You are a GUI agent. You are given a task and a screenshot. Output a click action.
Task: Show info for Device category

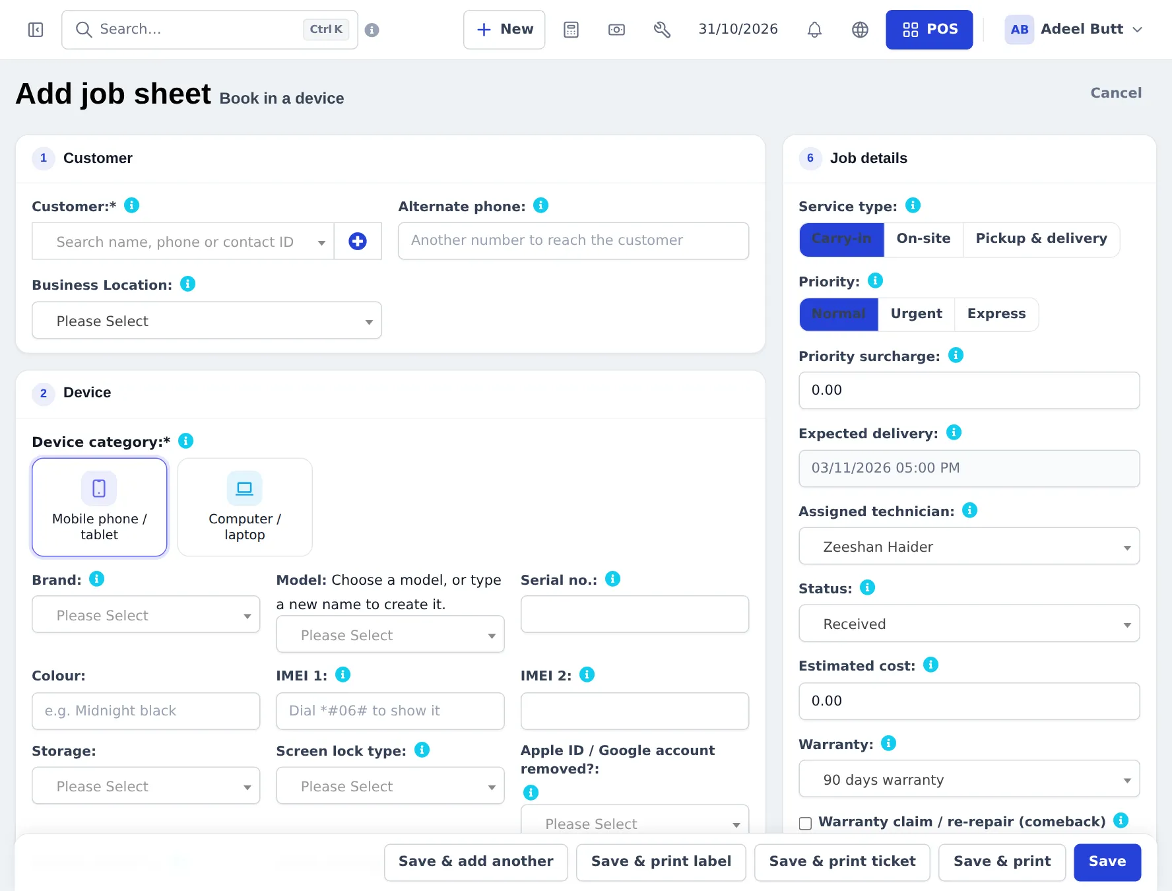[x=186, y=440]
